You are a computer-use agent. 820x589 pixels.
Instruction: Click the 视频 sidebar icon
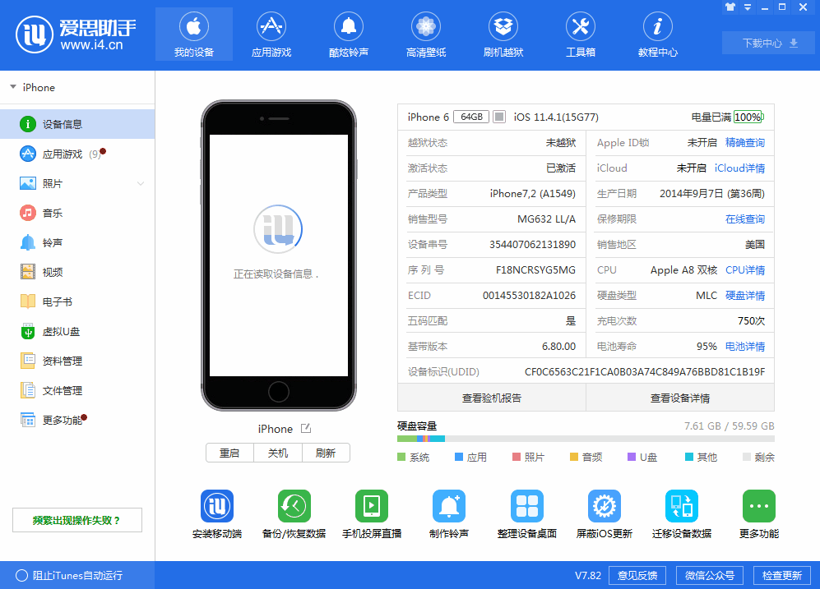pyautogui.click(x=28, y=272)
